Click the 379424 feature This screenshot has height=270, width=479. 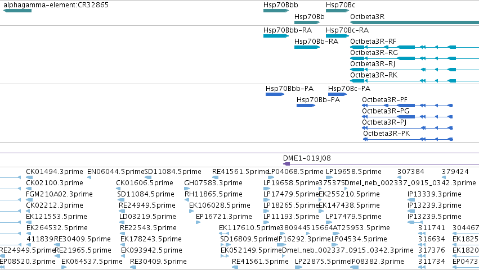point(444,178)
